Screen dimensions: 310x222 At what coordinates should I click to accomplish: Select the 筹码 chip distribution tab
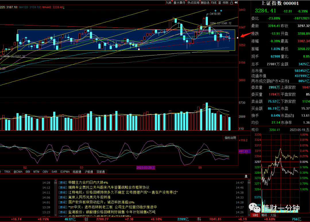[264, 215]
